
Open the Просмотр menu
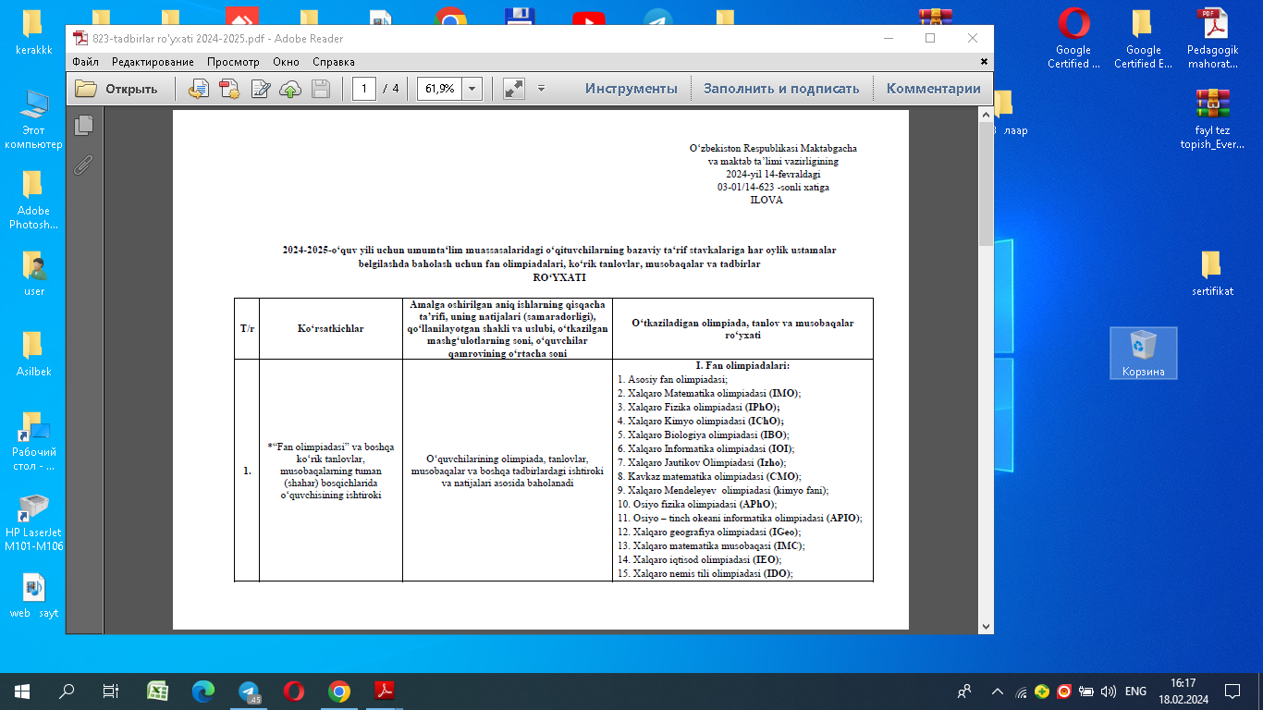click(233, 62)
